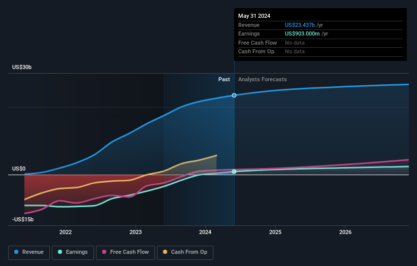Toggle the Free Cash Flow legend button
The width and height of the screenshot is (417, 266).
click(x=125, y=252)
